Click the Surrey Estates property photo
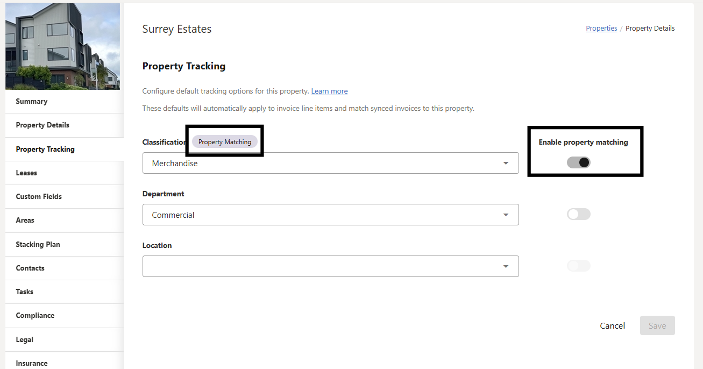The height and width of the screenshot is (369, 703). click(62, 46)
